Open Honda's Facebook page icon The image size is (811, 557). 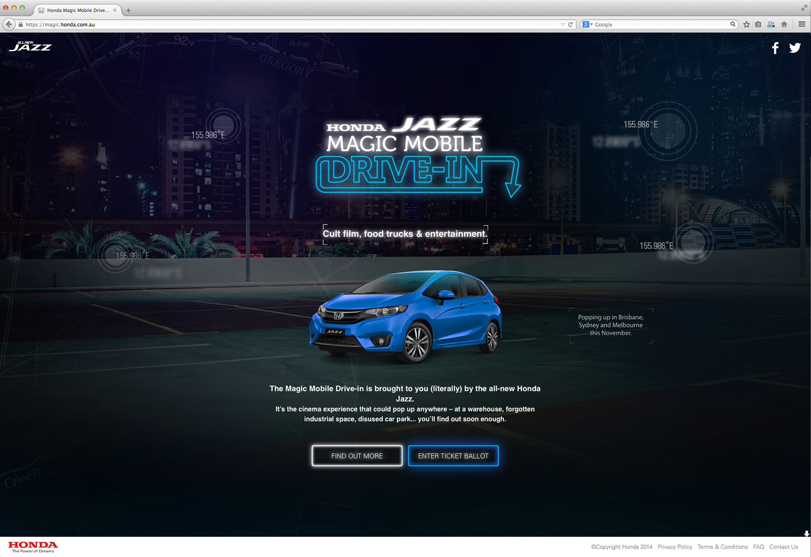775,48
